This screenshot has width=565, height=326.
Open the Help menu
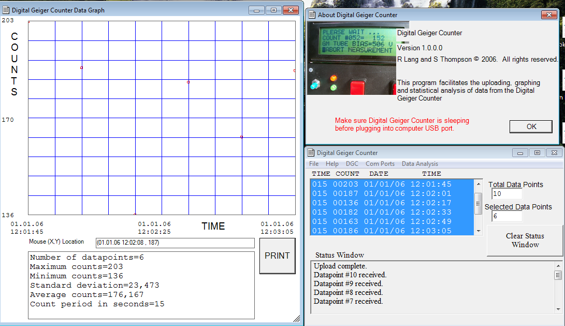332,164
